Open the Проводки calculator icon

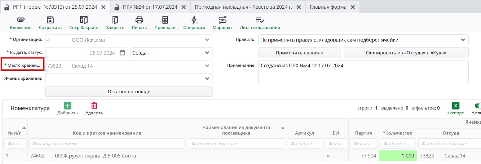click(165, 20)
